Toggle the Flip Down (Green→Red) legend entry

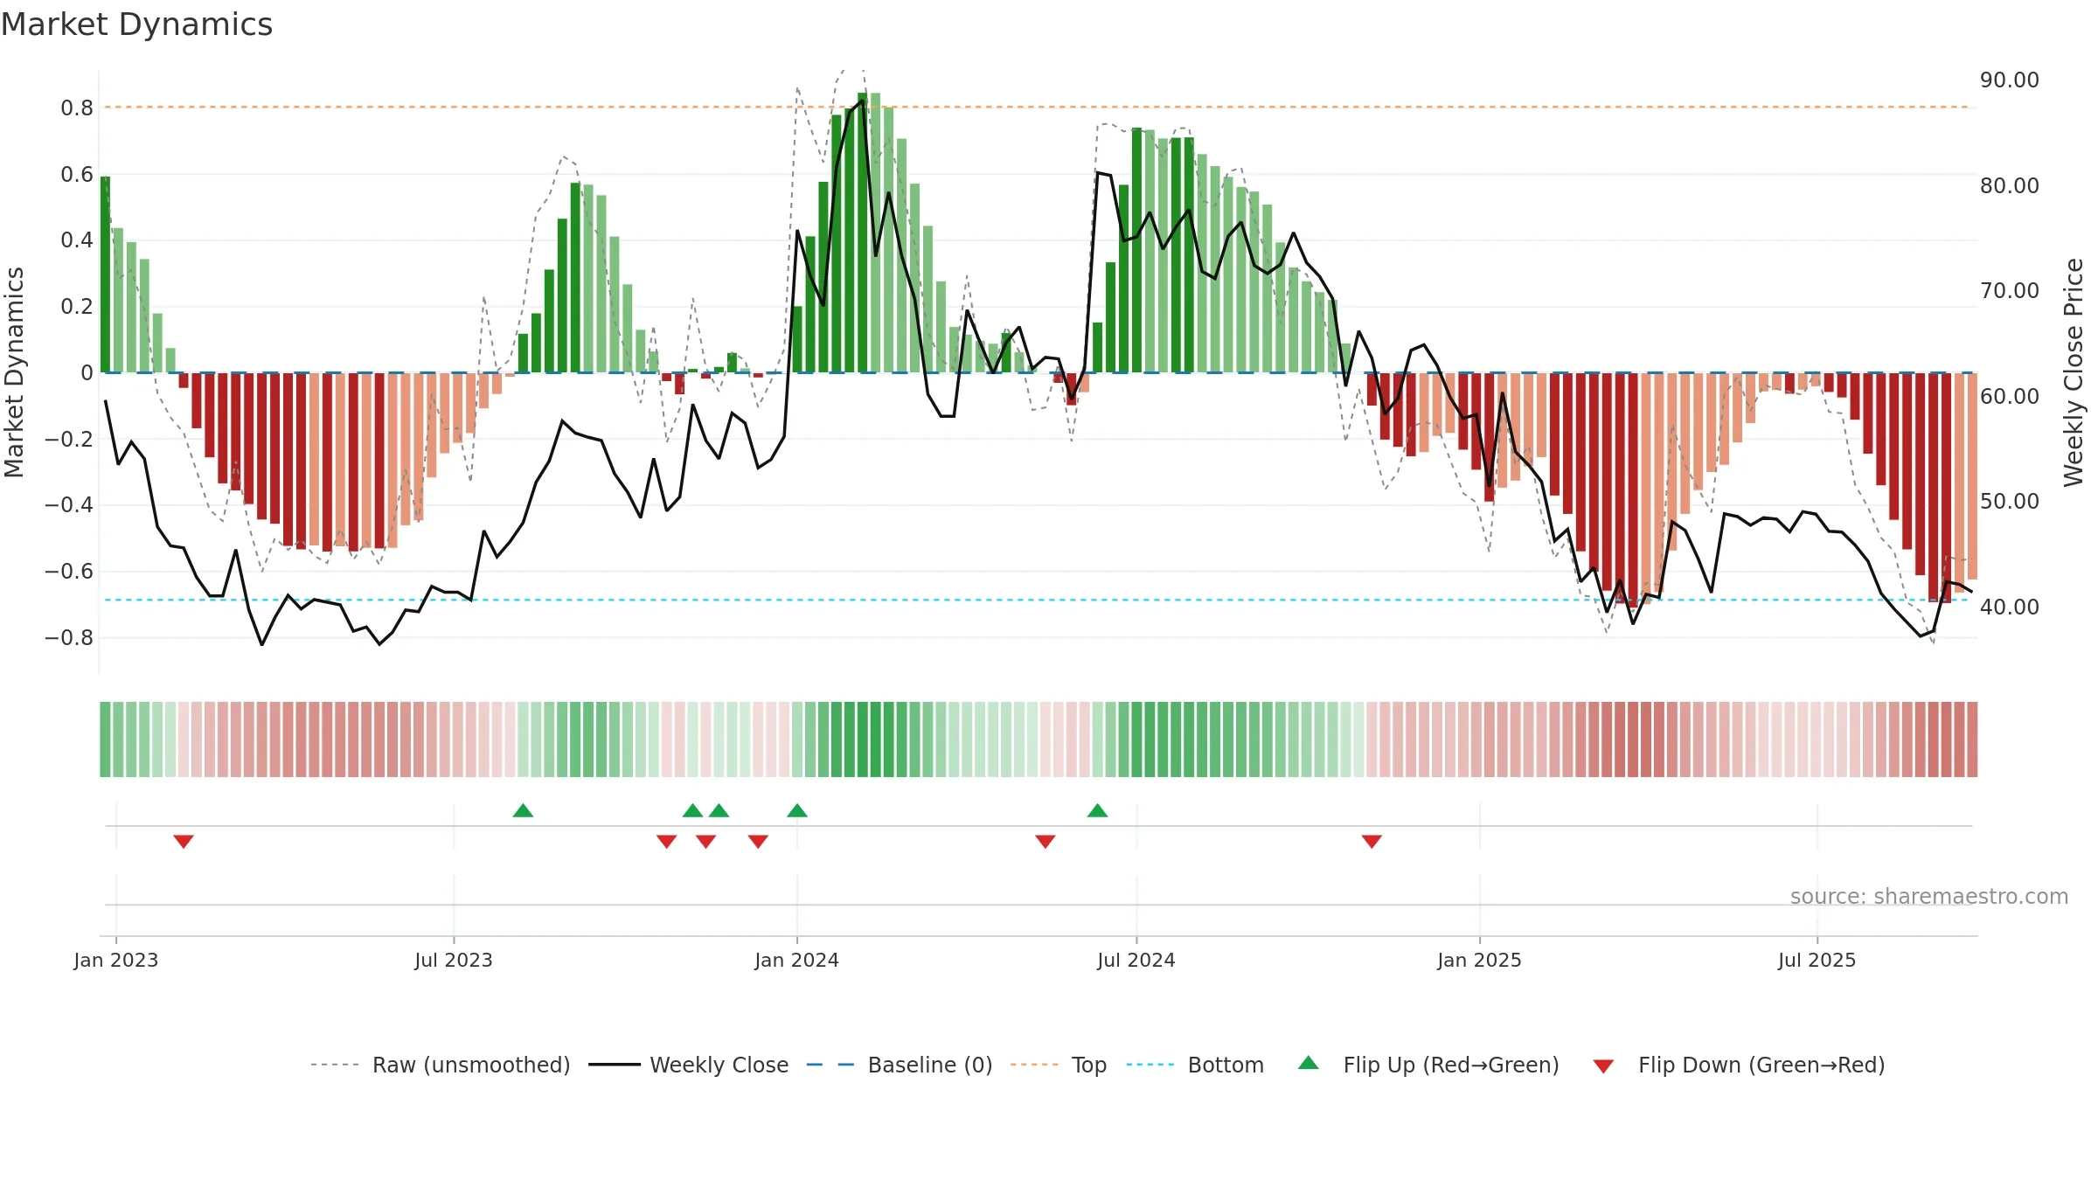tap(1738, 1065)
